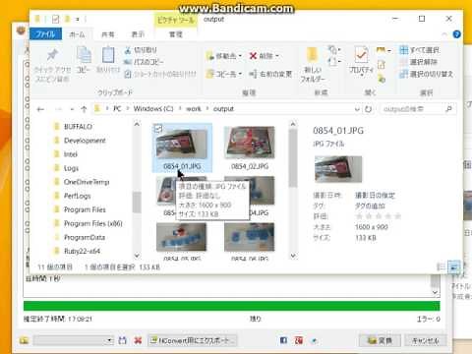Click the 変換 (Convert) button in XnConvert
472x354 pixels.
pos(380,340)
